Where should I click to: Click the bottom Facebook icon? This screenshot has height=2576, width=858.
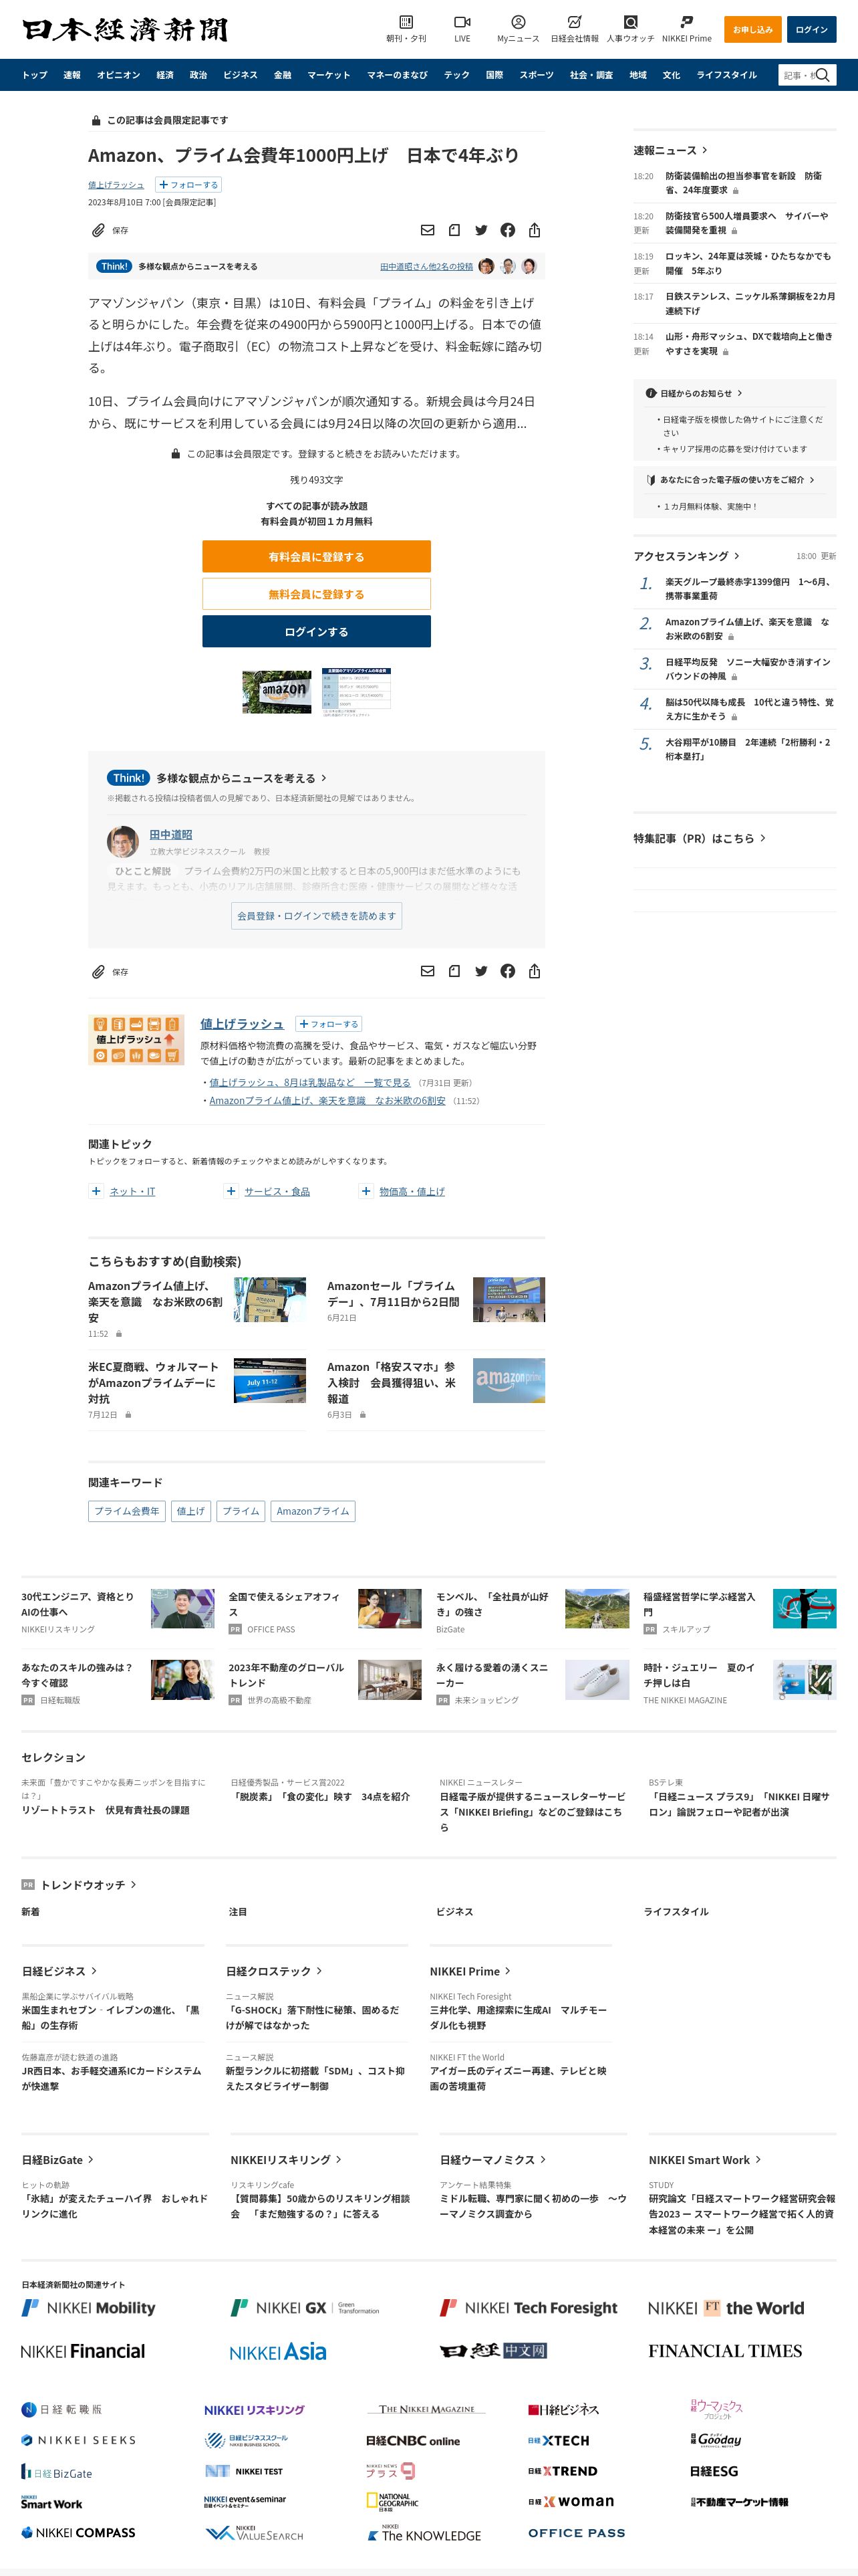507,971
